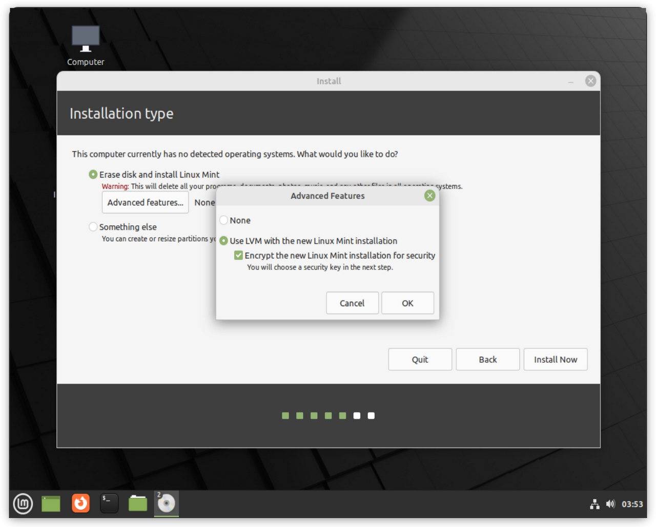The width and height of the screenshot is (656, 527).
Task: Click the installer disc icon in taskbar
Action: (x=167, y=503)
